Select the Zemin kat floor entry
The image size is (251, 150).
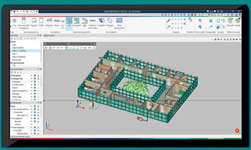(x=16, y=60)
